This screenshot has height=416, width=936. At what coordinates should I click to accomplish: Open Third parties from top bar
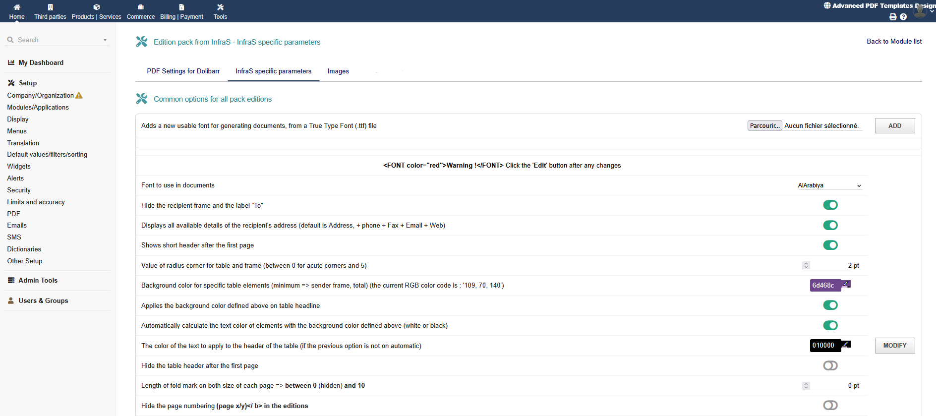[x=50, y=7]
